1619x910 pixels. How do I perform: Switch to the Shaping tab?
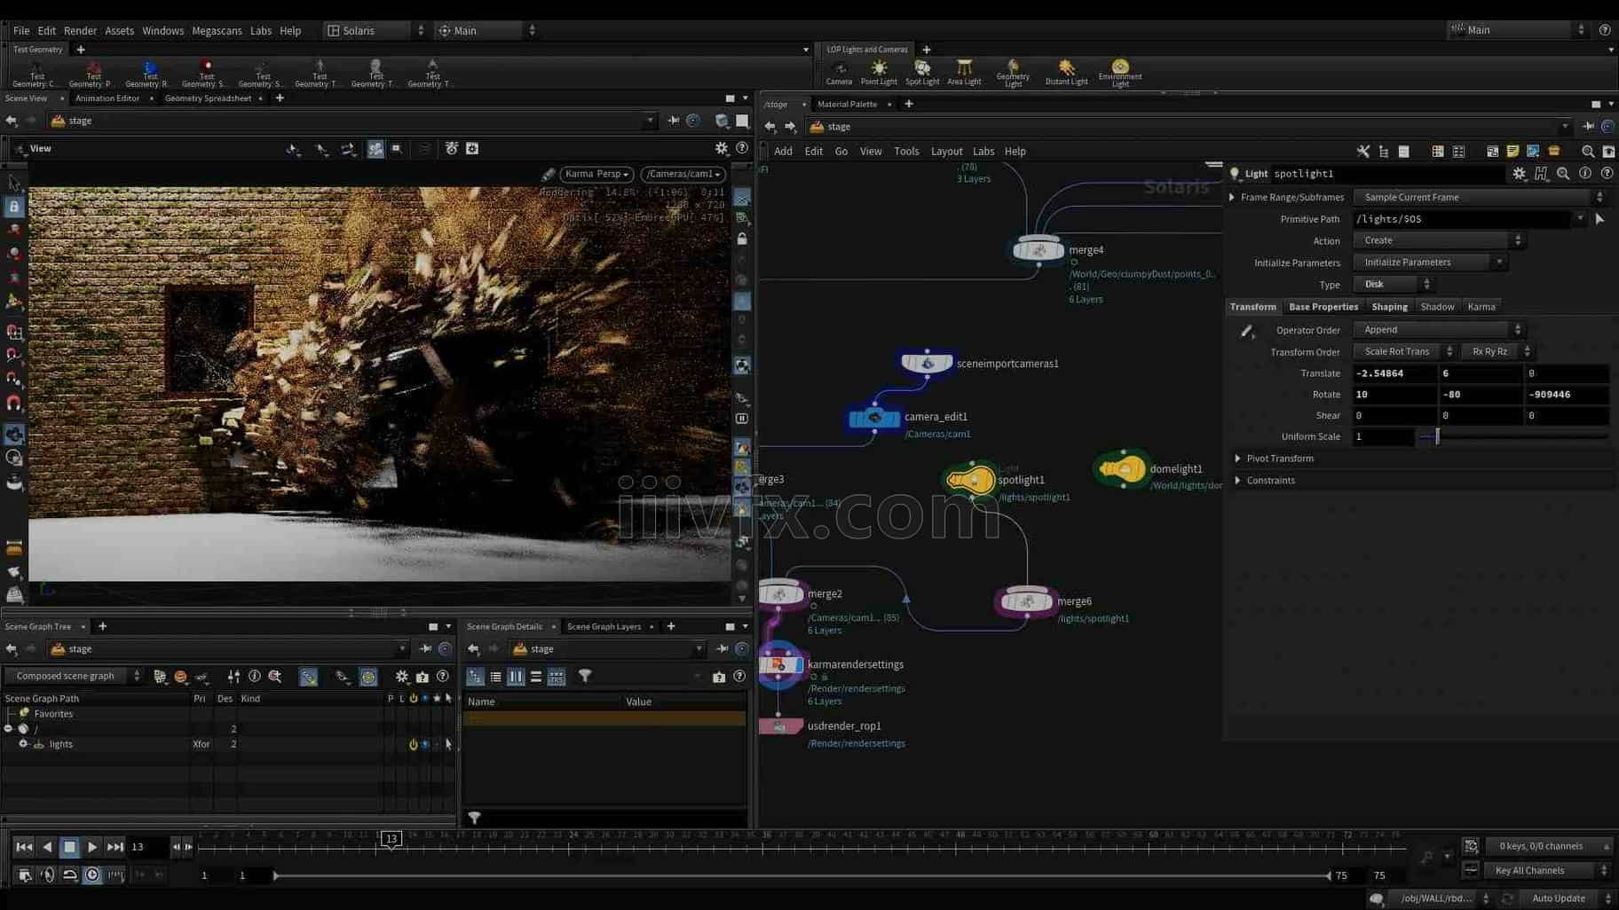click(1389, 307)
